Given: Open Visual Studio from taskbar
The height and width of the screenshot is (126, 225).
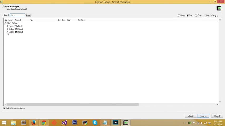Looking at the screenshot, I should pyautogui.click(x=64, y=123).
